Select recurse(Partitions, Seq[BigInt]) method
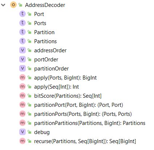 click(85, 141)
